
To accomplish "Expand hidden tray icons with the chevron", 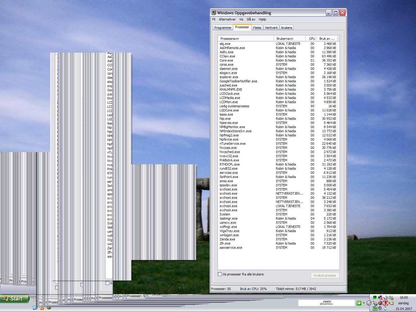I will pos(369,303).
